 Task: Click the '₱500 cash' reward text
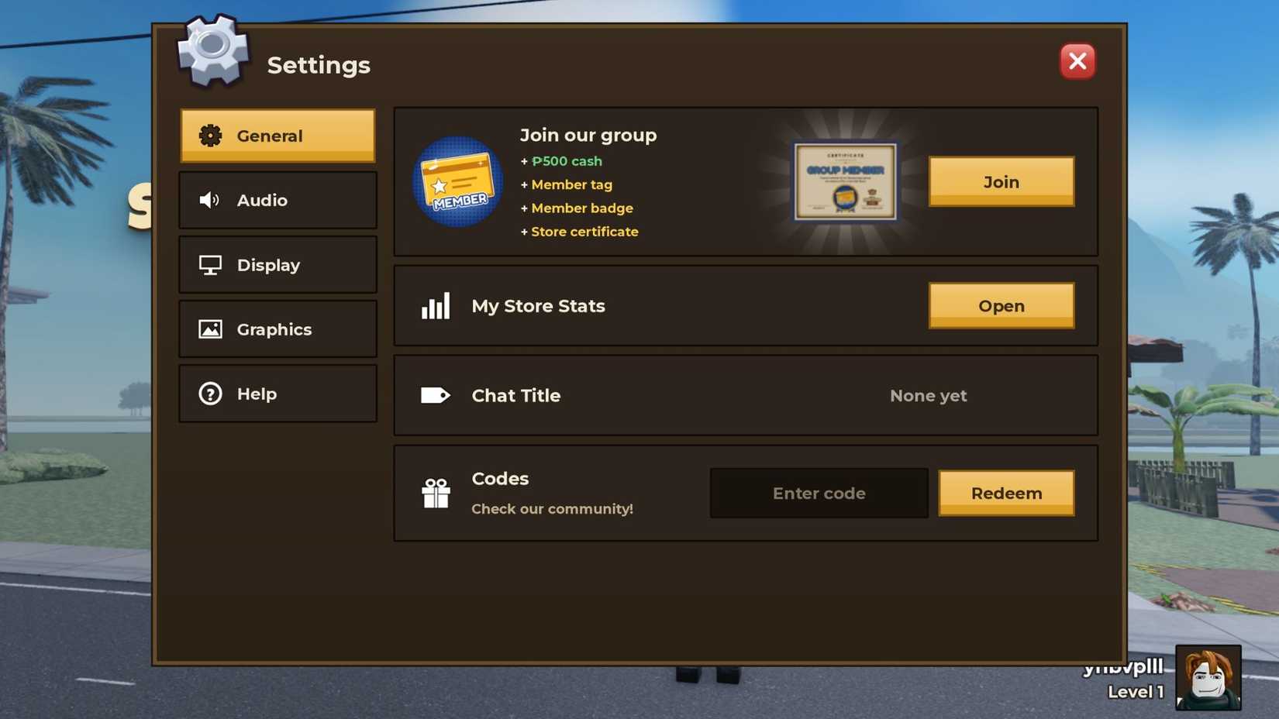[x=567, y=161]
